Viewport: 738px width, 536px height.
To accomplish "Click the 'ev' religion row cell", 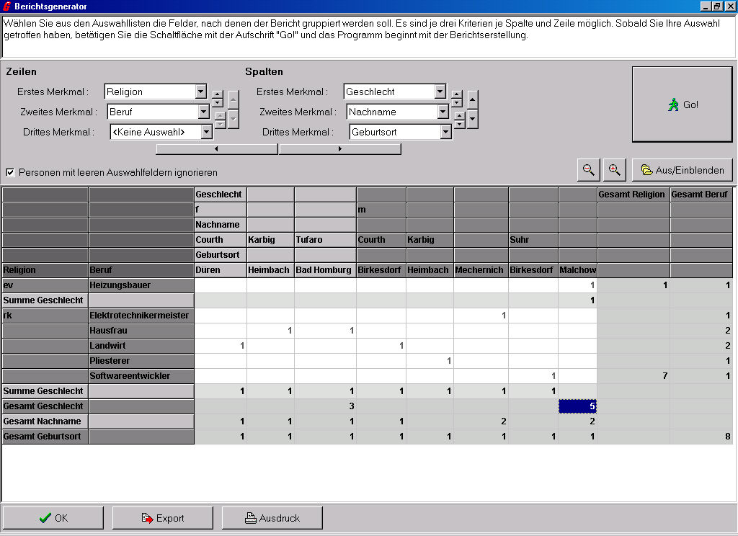I will [x=45, y=285].
